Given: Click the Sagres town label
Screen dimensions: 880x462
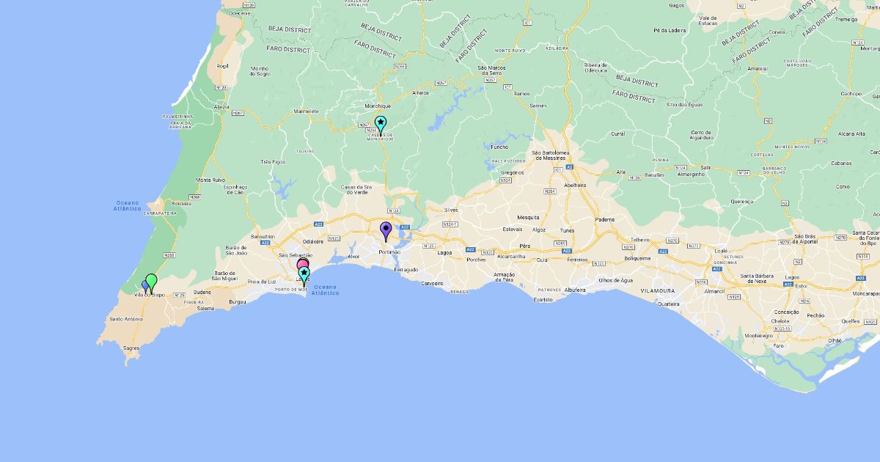Looking at the screenshot, I should (131, 348).
